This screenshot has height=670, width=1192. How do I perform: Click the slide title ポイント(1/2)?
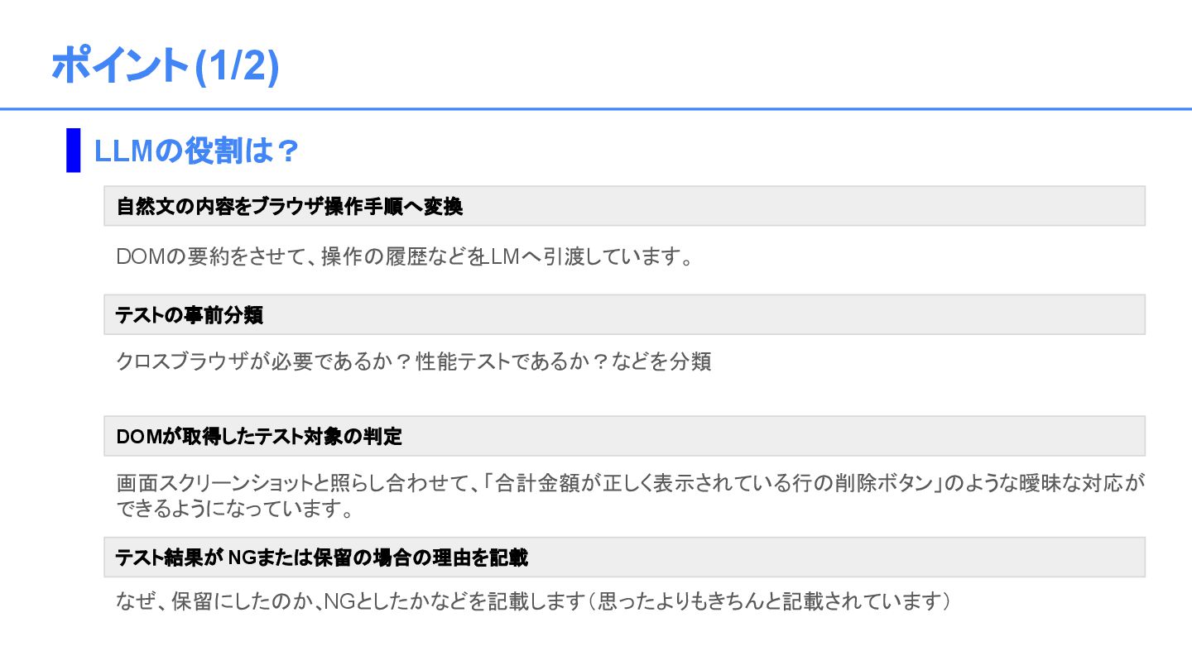tap(166, 66)
